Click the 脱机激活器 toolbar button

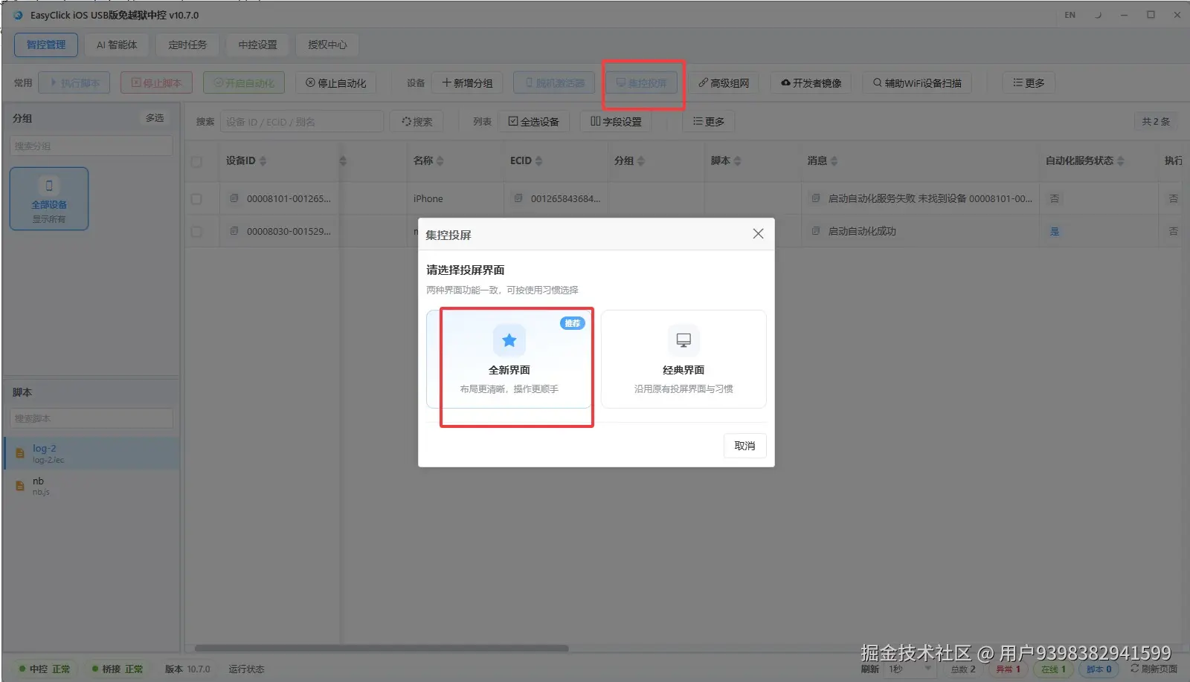(554, 83)
